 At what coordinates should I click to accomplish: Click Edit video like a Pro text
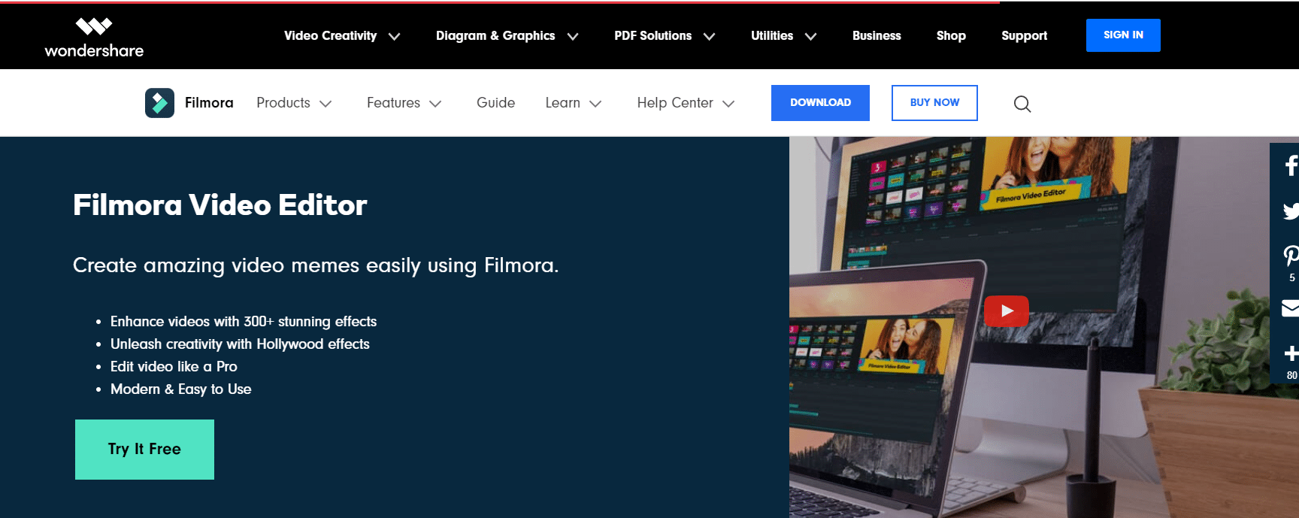pos(174,367)
